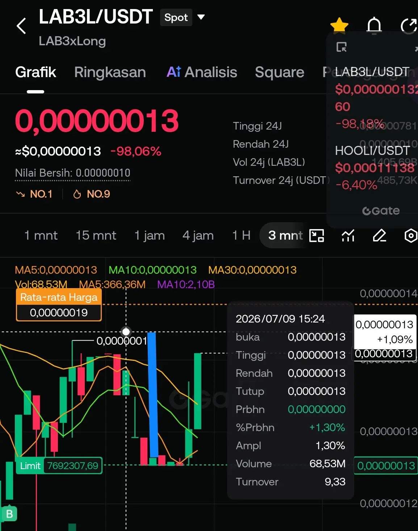The width and height of the screenshot is (418, 531).
Task: Tap the Turnover 9,33 row in tooltip
Action: 290,482
